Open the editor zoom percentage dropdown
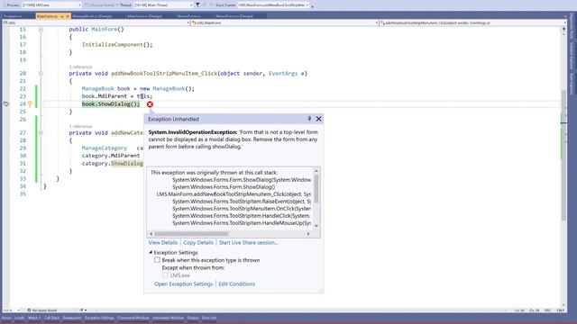This screenshot has width=577, height=324. (11, 310)
